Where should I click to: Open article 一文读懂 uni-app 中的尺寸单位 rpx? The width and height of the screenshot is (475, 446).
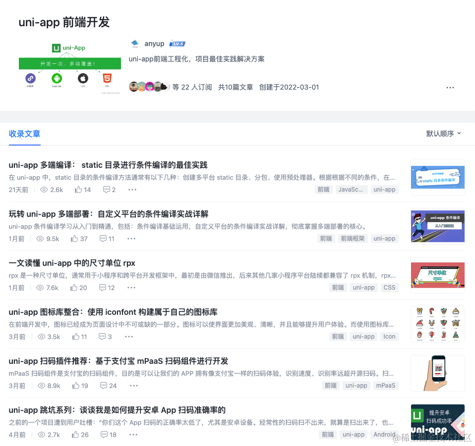click(x=72, y=263)
